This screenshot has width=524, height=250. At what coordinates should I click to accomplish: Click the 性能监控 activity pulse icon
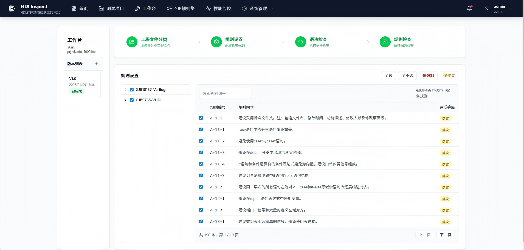[x=208, y=8]
